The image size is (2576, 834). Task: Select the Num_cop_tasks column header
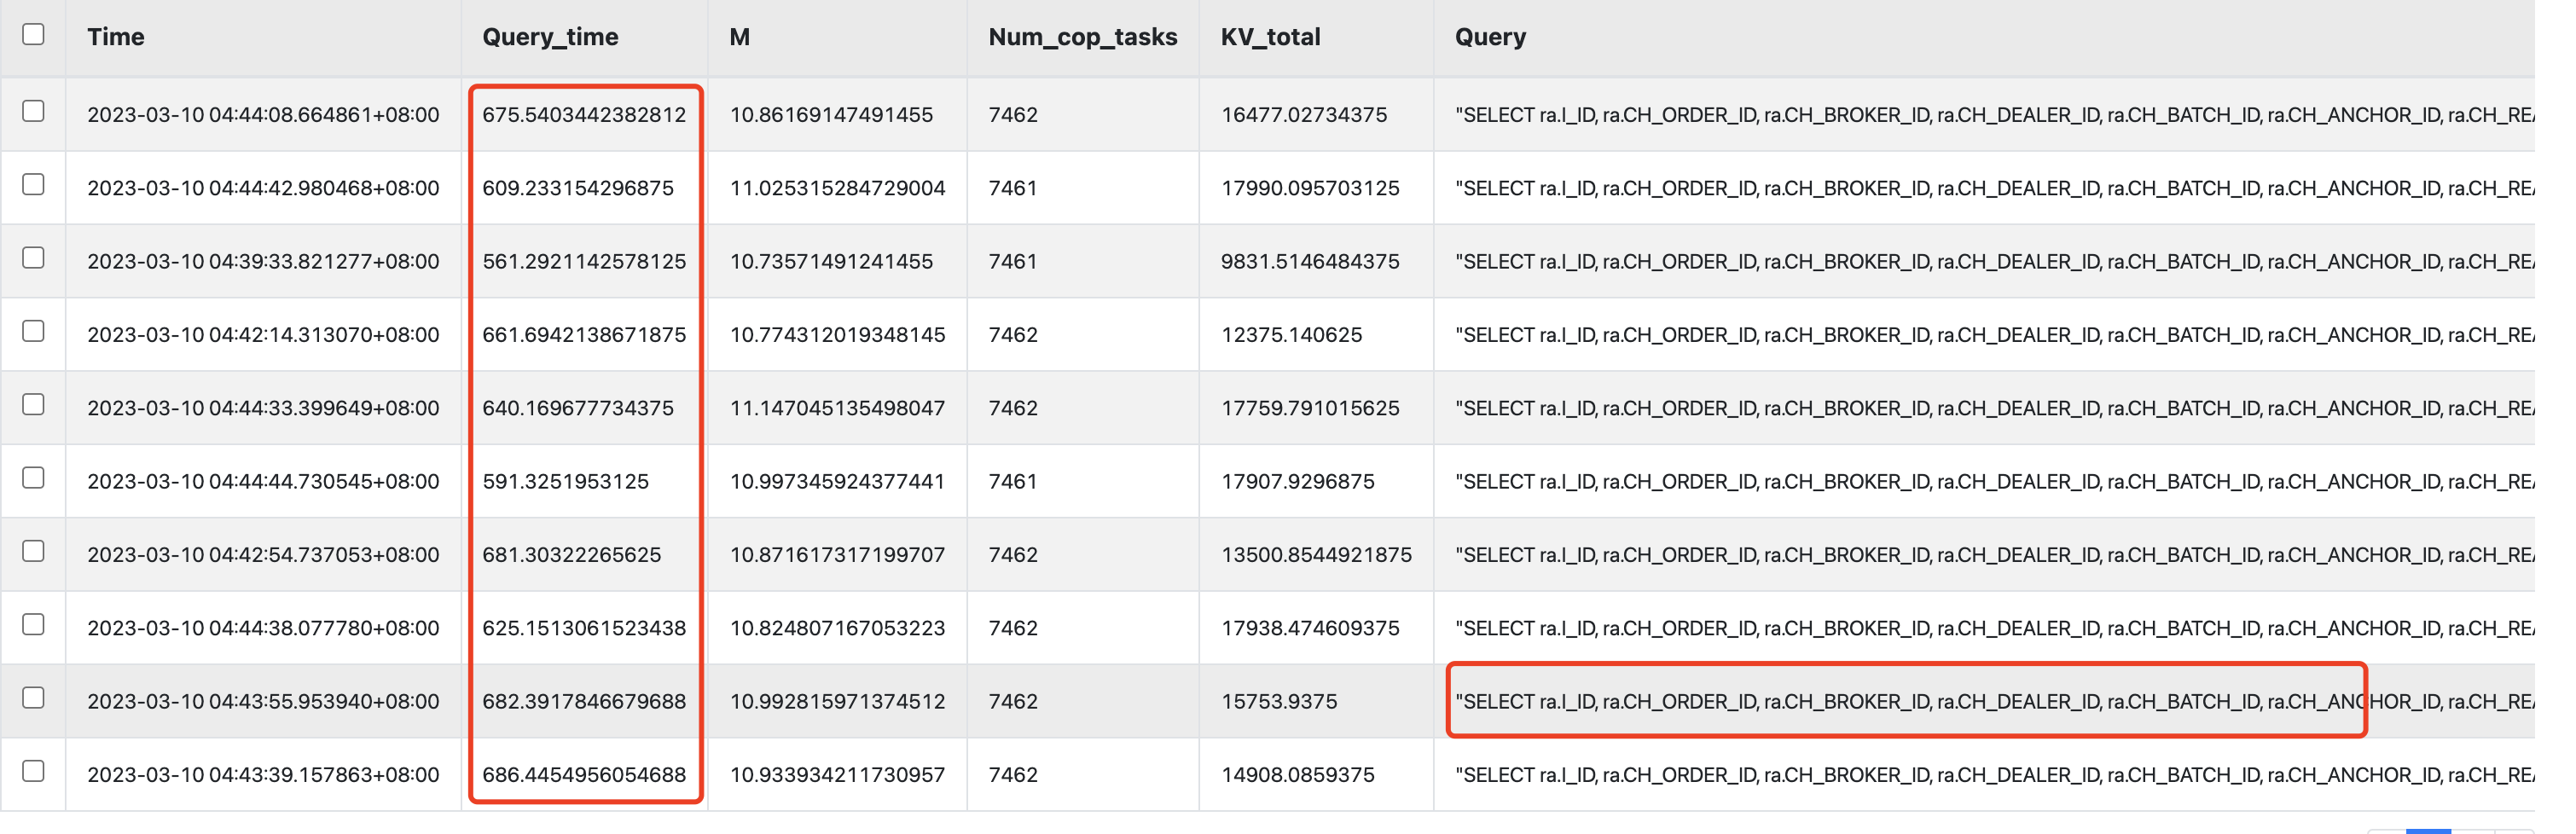[x=1082, y=37]
